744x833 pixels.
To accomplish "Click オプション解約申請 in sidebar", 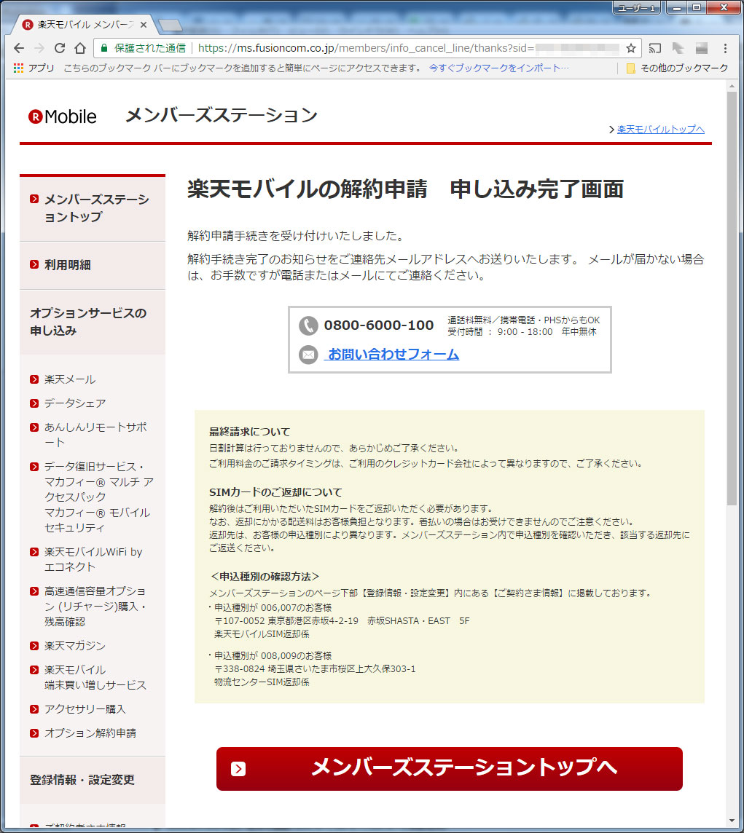I will point(90,733).
